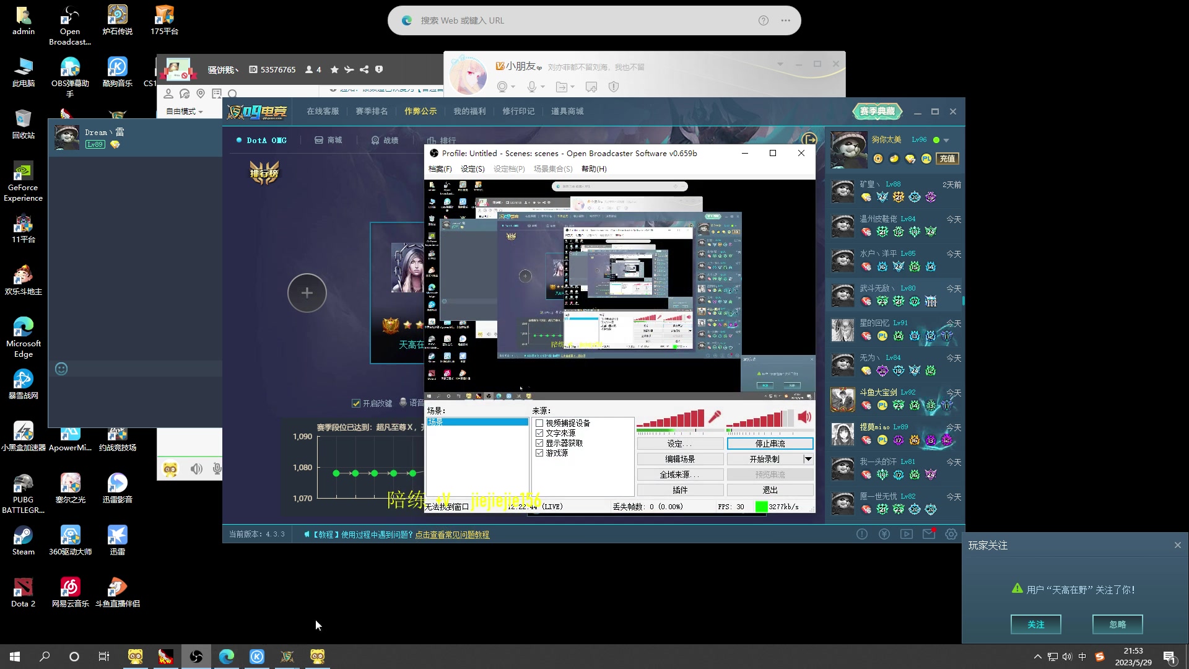Viewport: 1189px width, 669px height.
Task: Open settings gear in 09 platform footer
Action: [x=951, y=534]
